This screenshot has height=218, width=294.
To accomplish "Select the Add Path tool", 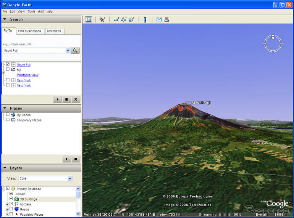I will (124, 19).
